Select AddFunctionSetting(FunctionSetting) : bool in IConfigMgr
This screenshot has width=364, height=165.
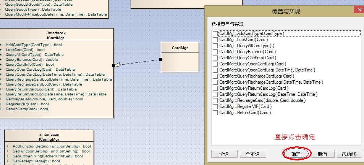[52, 146]
